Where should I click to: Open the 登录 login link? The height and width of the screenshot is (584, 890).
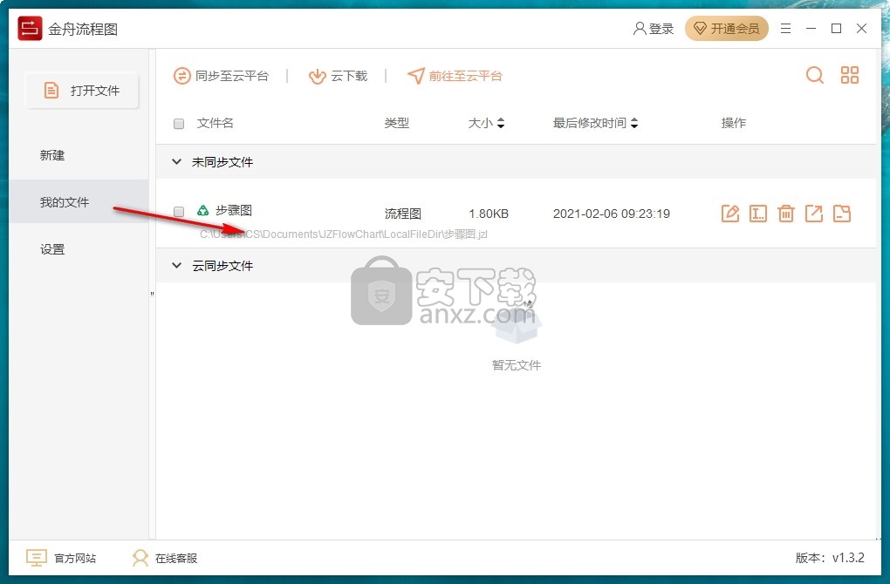point(654,29)
